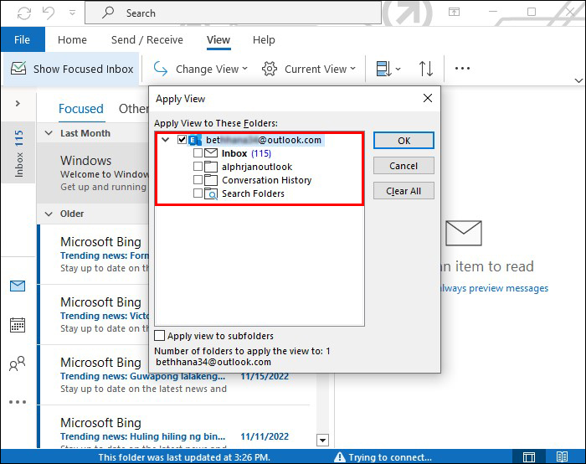Click the Trying to connect warning status
The image size is (586, 464).
click(383, 457)
